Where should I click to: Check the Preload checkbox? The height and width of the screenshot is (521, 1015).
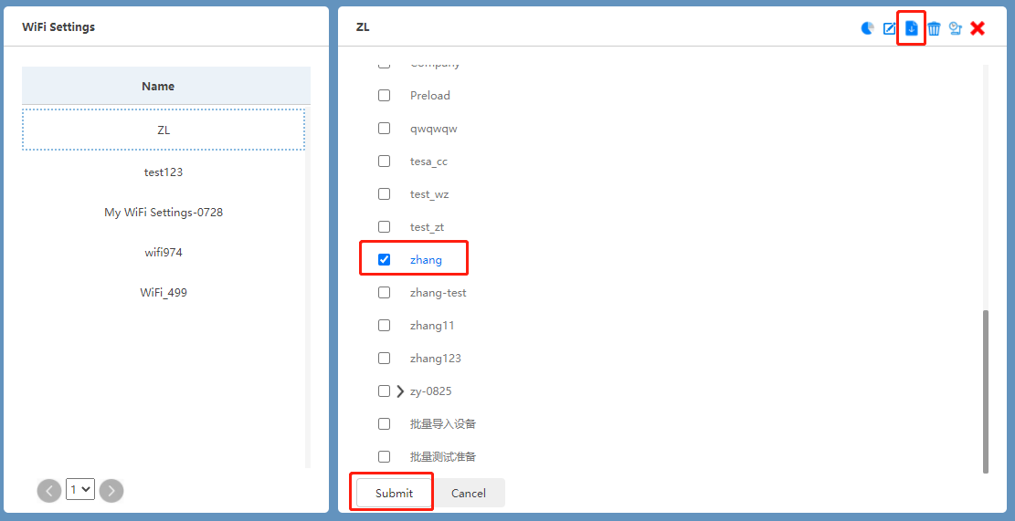(x=385, y=96)
